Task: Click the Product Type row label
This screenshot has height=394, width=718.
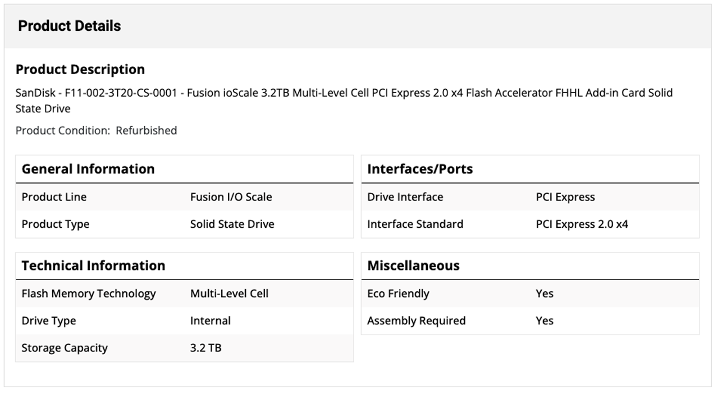Action: pos(55,224)
